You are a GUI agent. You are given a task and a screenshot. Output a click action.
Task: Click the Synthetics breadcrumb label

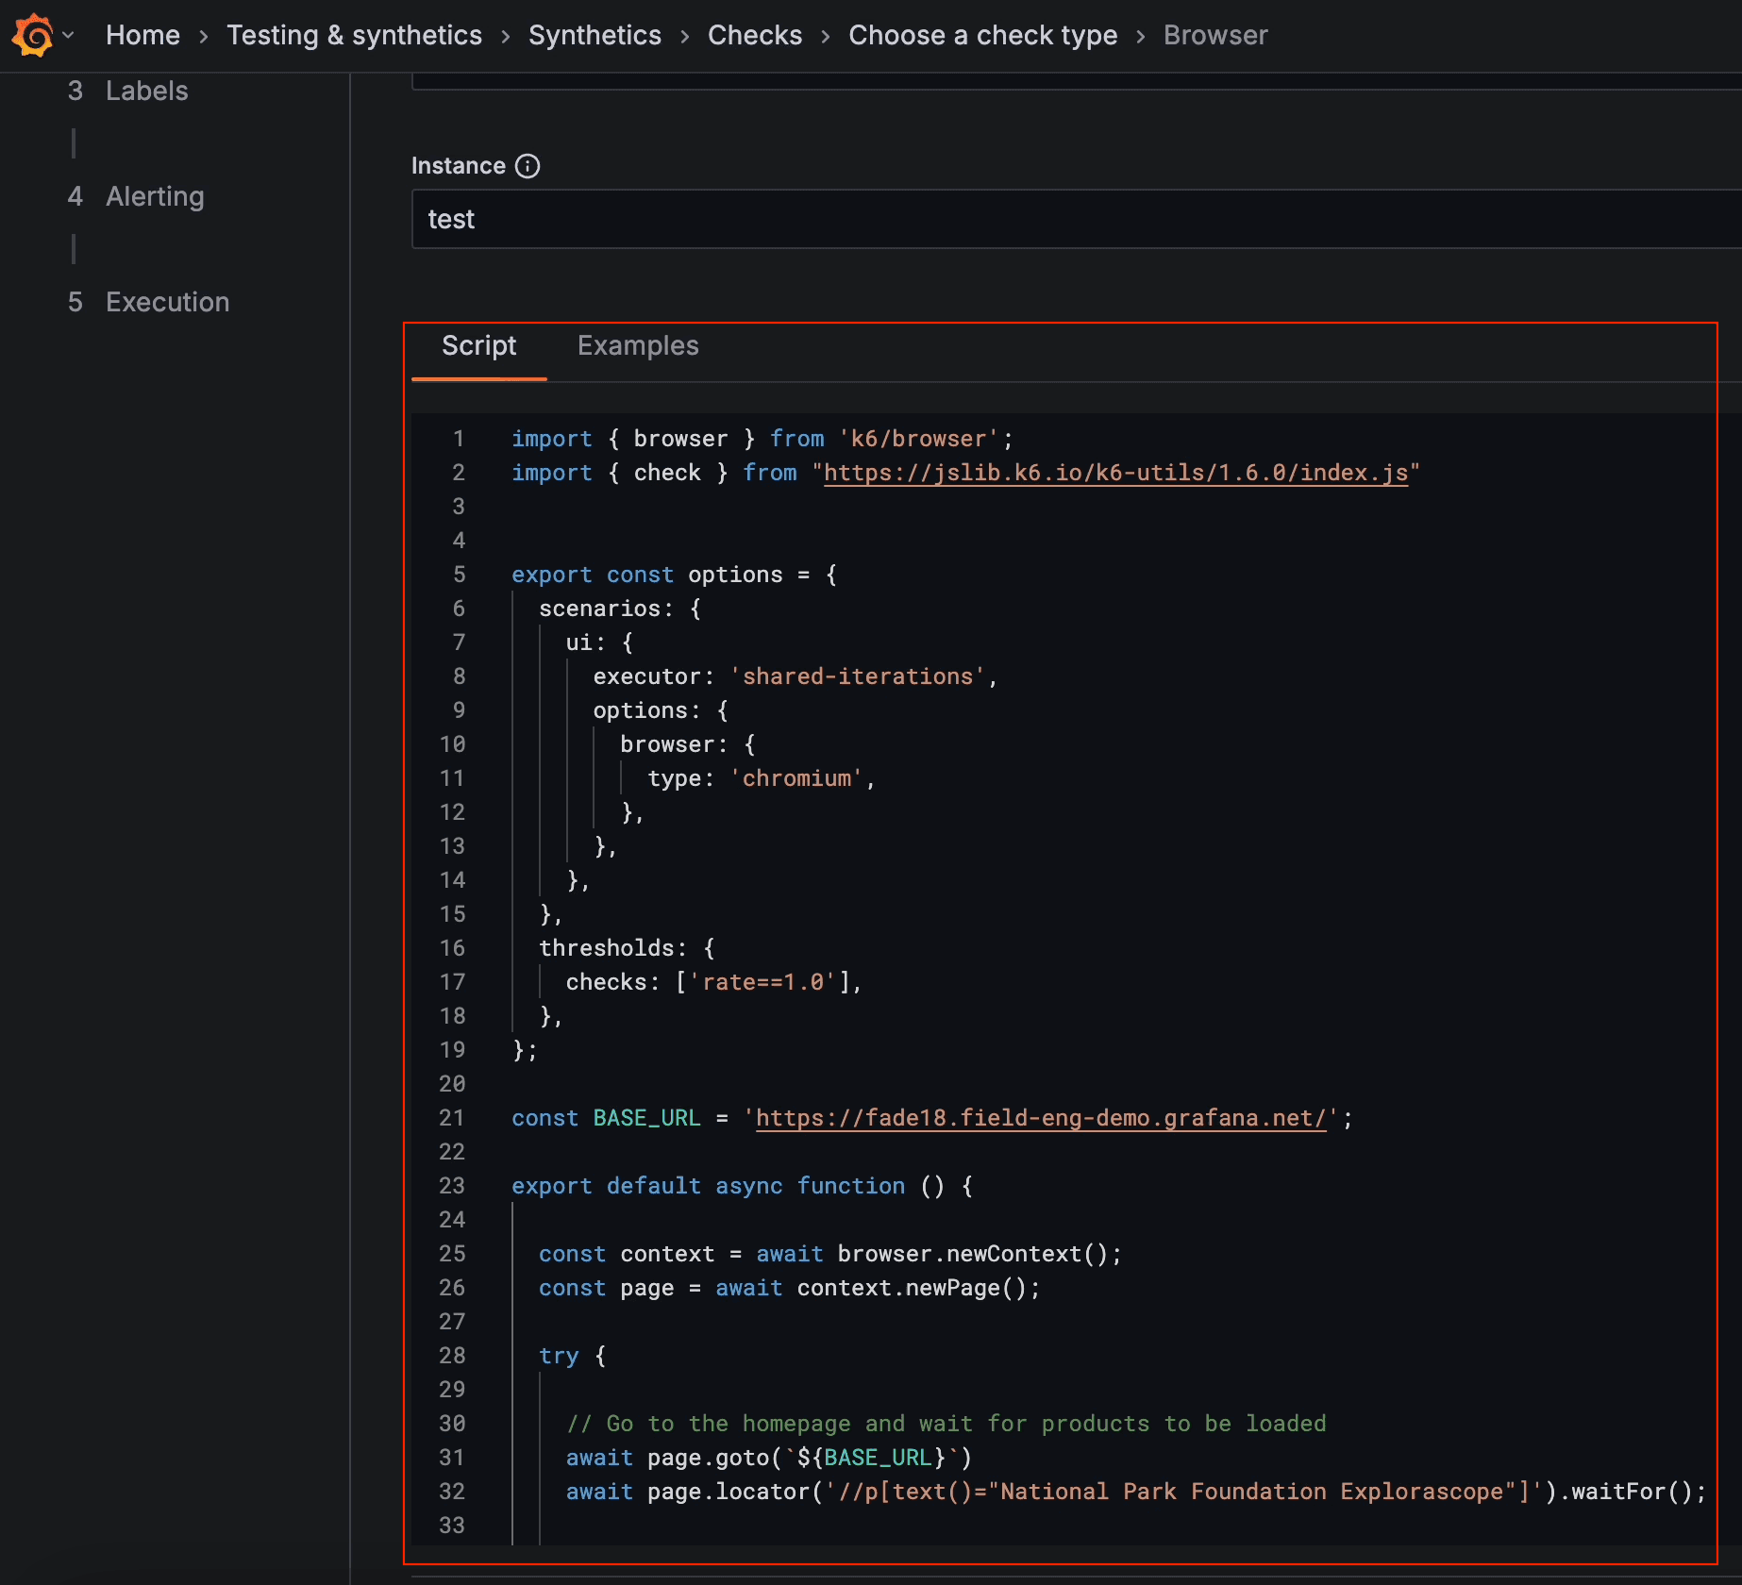pos(595,35)
